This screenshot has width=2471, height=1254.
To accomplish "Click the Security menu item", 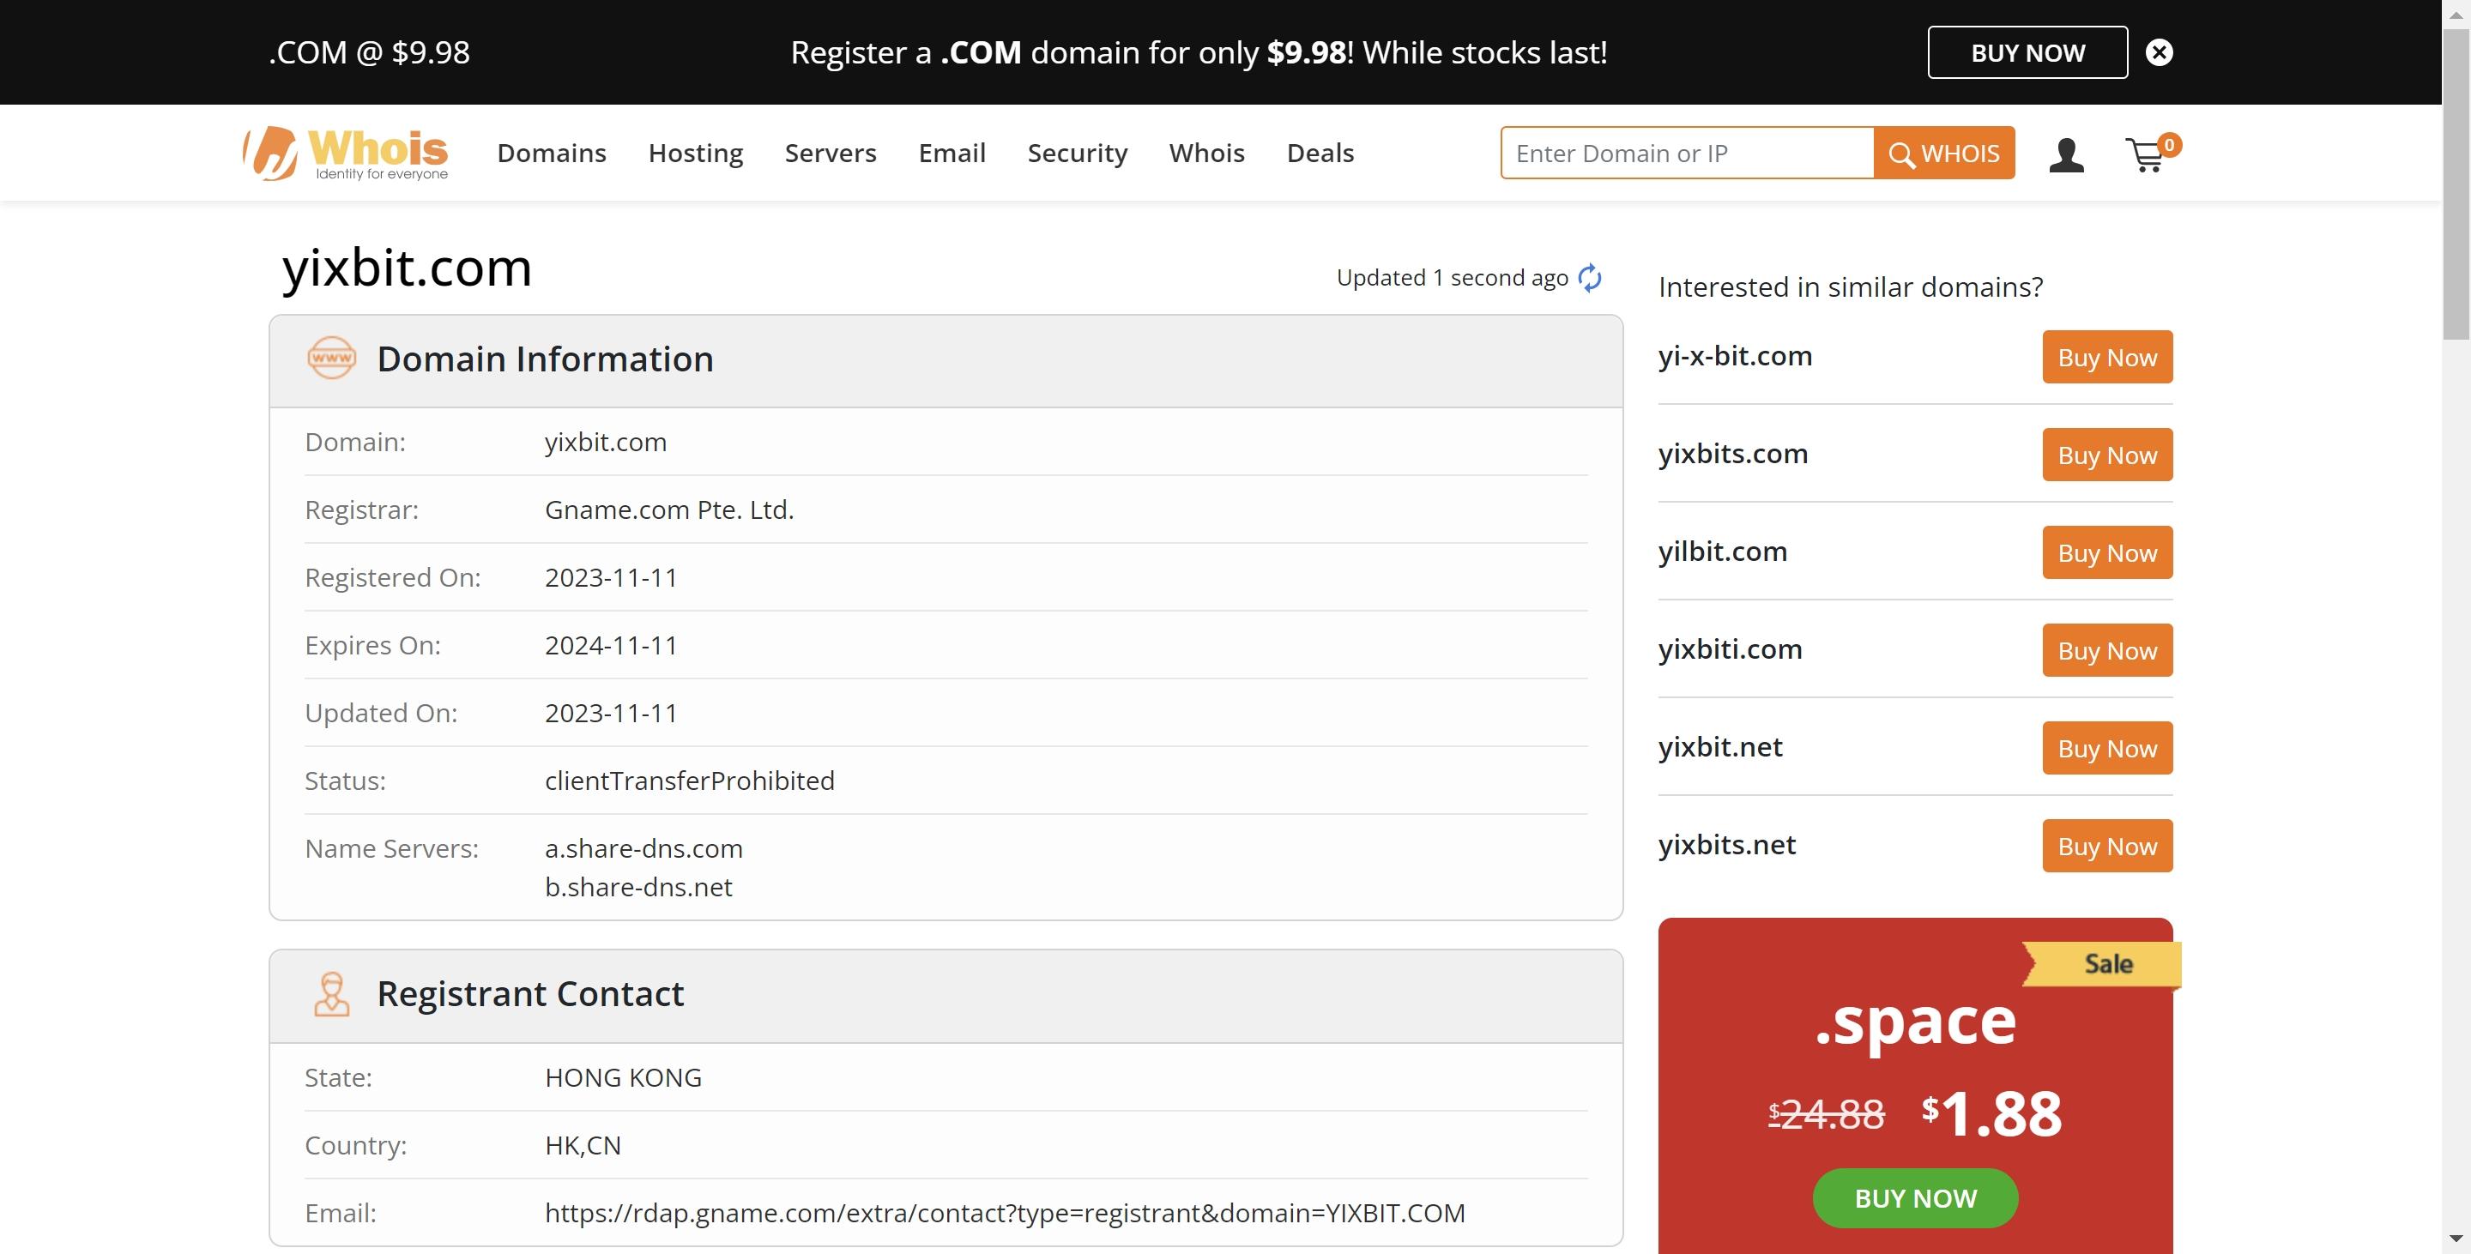I will coord(1077,150).
